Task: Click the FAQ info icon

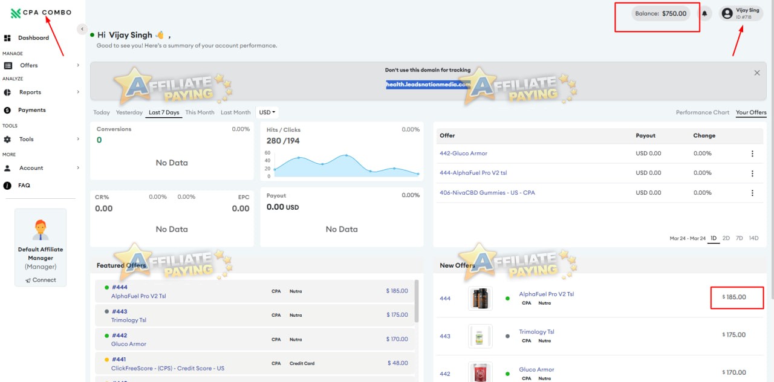Action: pyautogui.click(x=7, y=186)
